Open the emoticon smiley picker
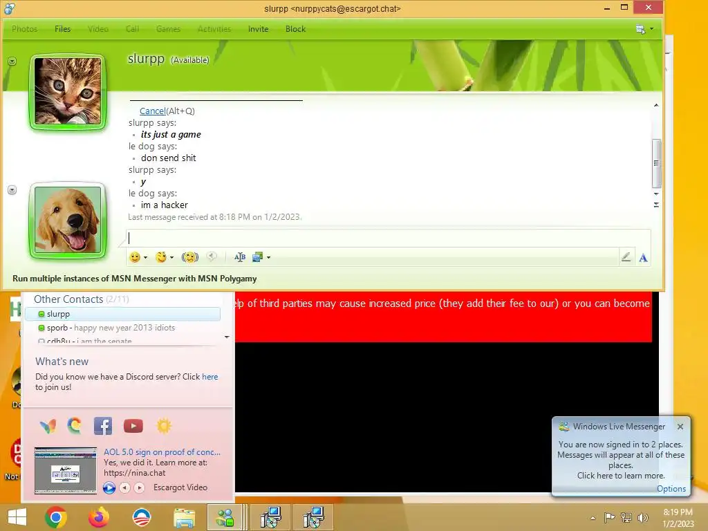The height and width of the screenshot is (531, 708). click(x=135, y=257)
